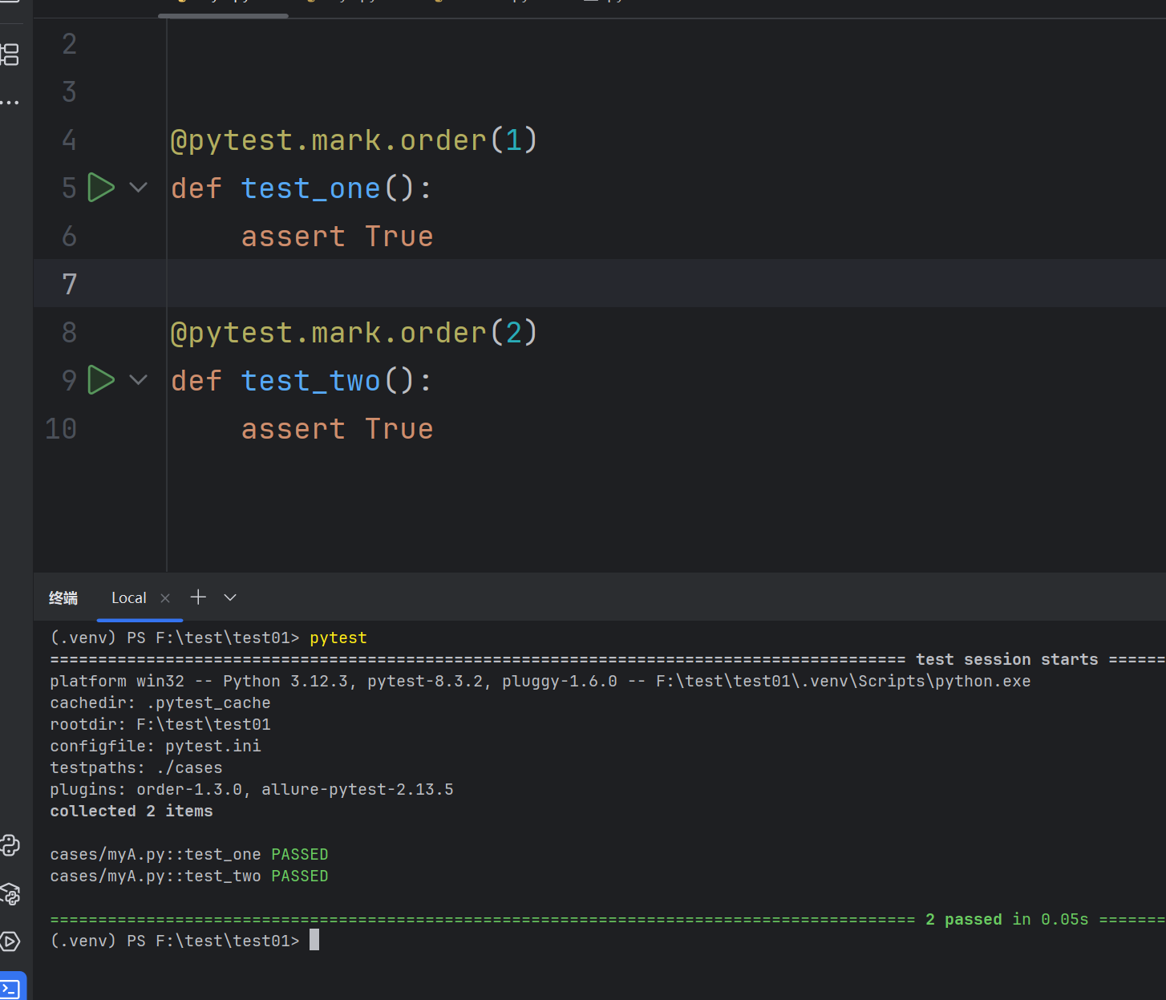The height and width of the screenshot is (1000, 1166).
Task: Click 'configfile: pytest.ini' terminal line
Action: (156, 746)
